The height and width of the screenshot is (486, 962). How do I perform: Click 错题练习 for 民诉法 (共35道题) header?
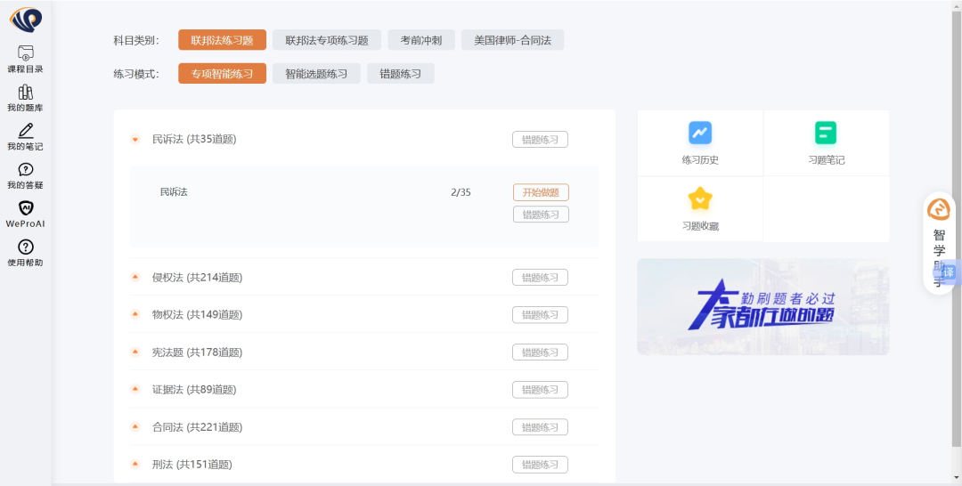540,139
